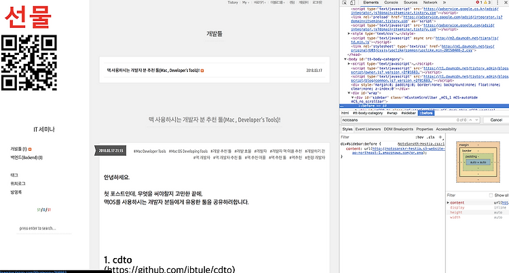Viewport: 509px width, 273px height.
Task: Switch to the Elements tab
Action: [x=371, y=2]
